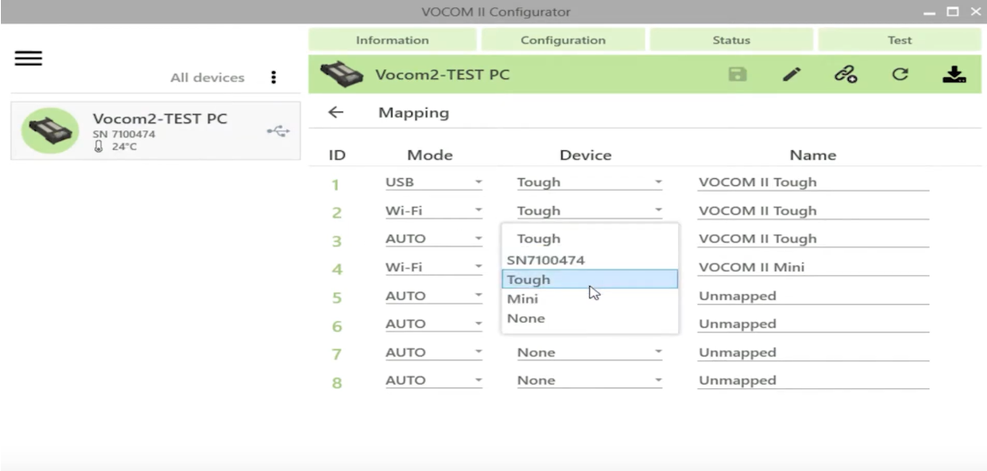Open Mode dropdown for ID 3

coord(434,239)
